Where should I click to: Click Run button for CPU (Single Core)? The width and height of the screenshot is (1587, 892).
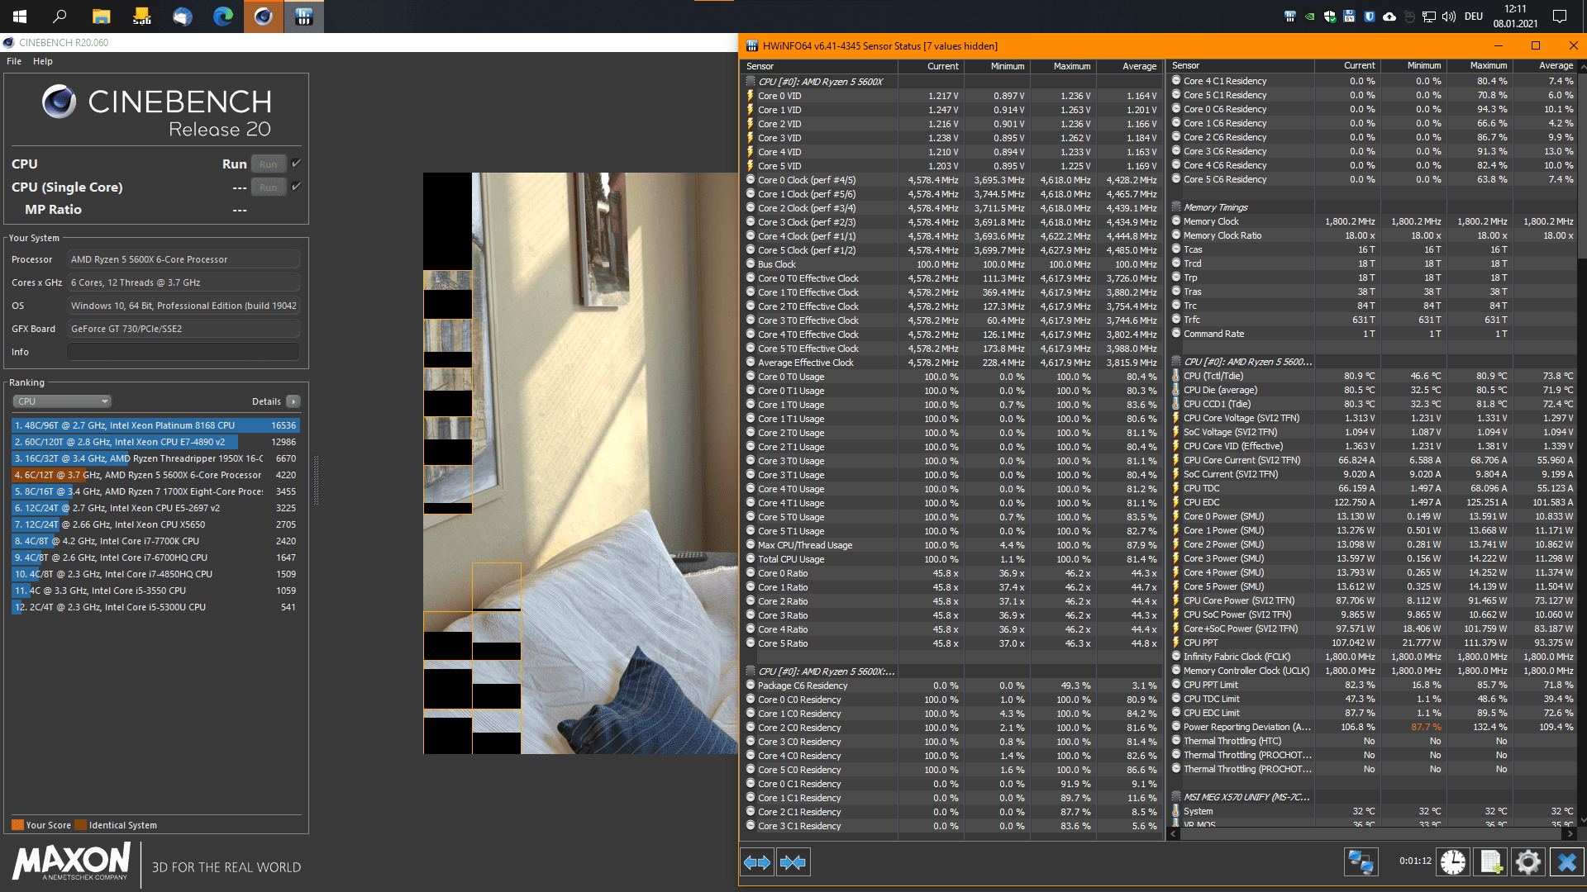tap(268, 187)
